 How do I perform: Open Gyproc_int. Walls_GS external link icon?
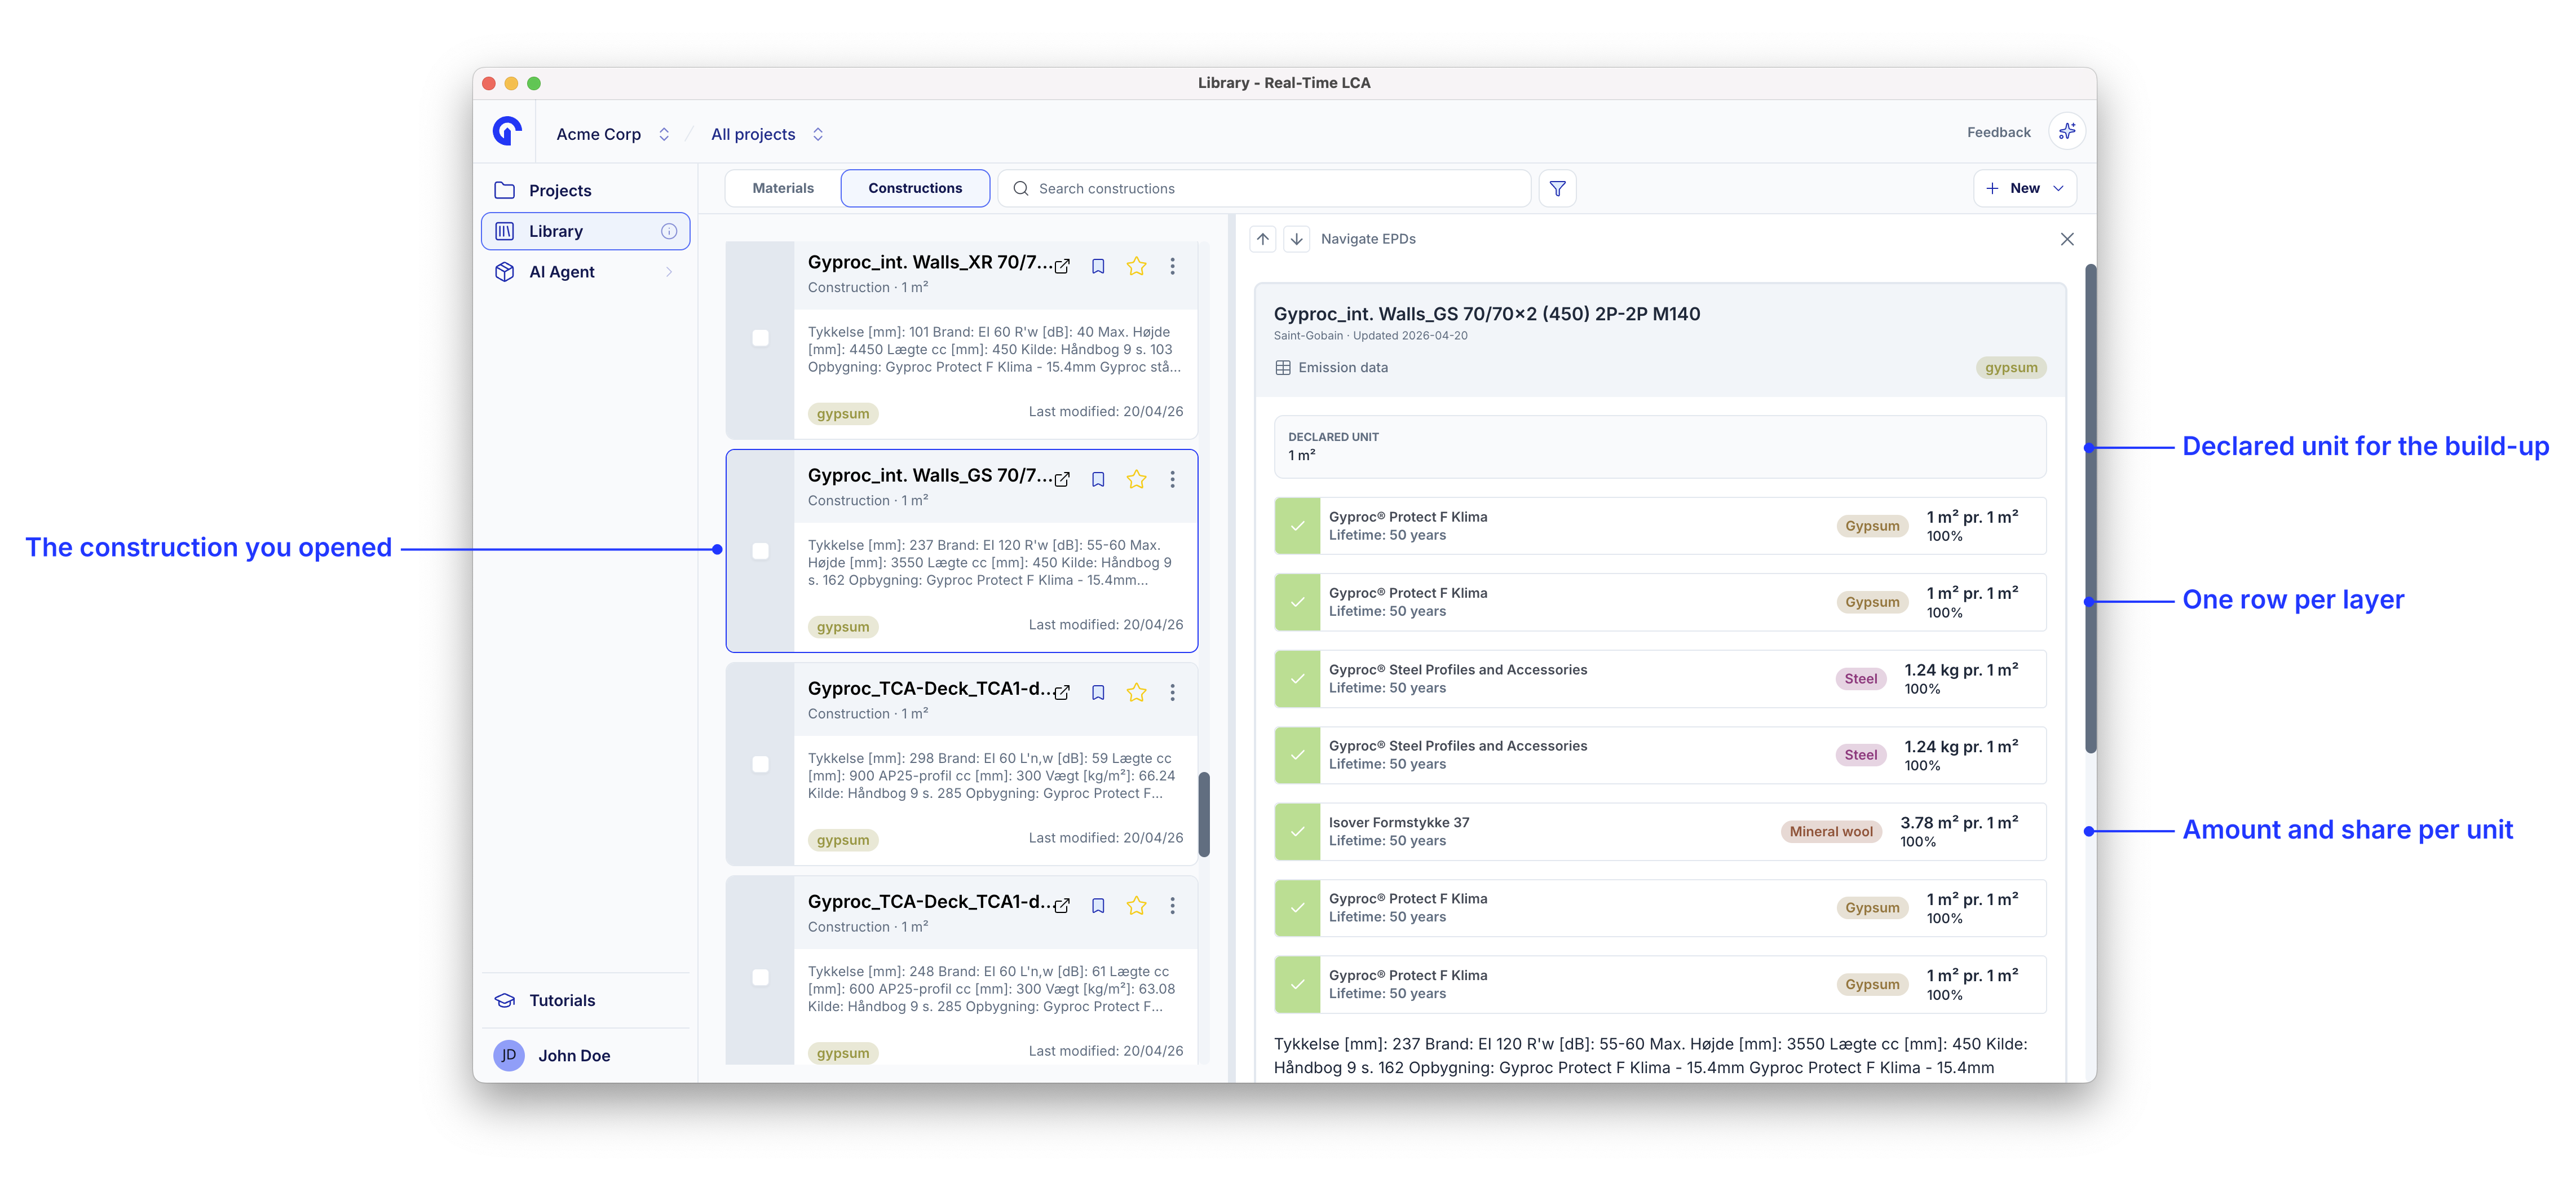pos(1062,479)
